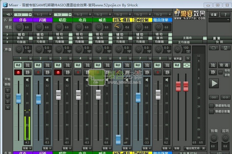Click 插件 slot on channel 2

click(x=40, y=38)
